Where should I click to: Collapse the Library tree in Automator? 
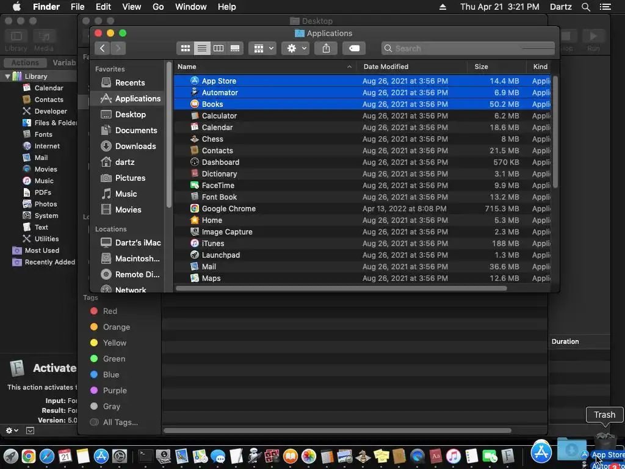[7, 76]
